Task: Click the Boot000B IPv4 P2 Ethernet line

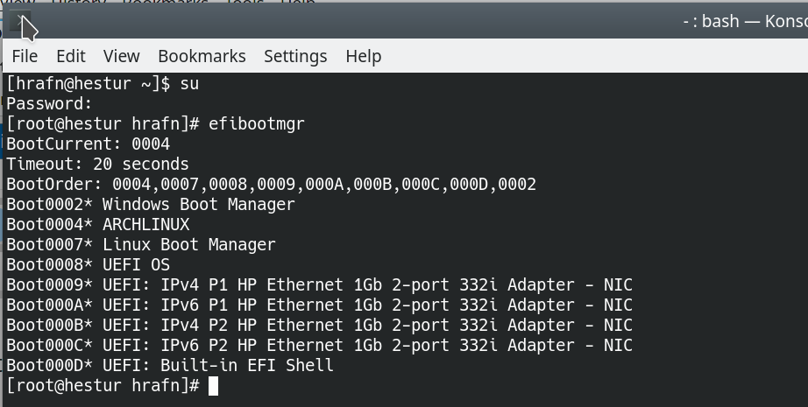Action: click(x=319, y=325)
